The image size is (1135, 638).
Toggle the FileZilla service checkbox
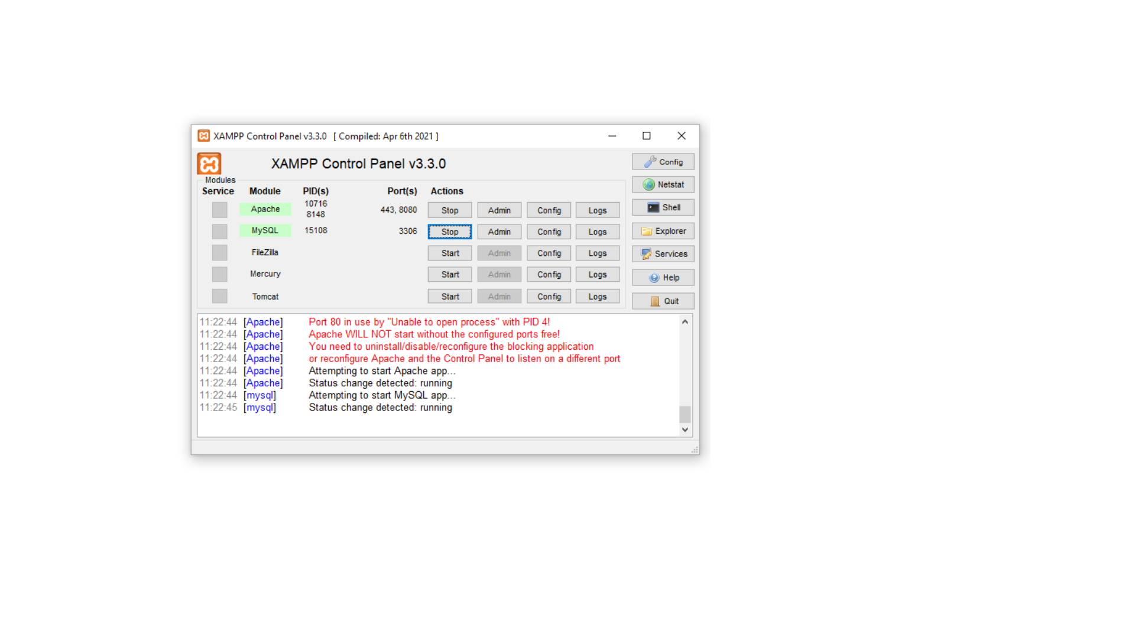219,253
